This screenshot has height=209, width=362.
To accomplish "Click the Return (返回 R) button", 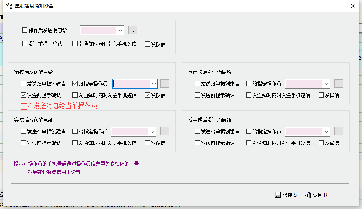I will [316, 195].
